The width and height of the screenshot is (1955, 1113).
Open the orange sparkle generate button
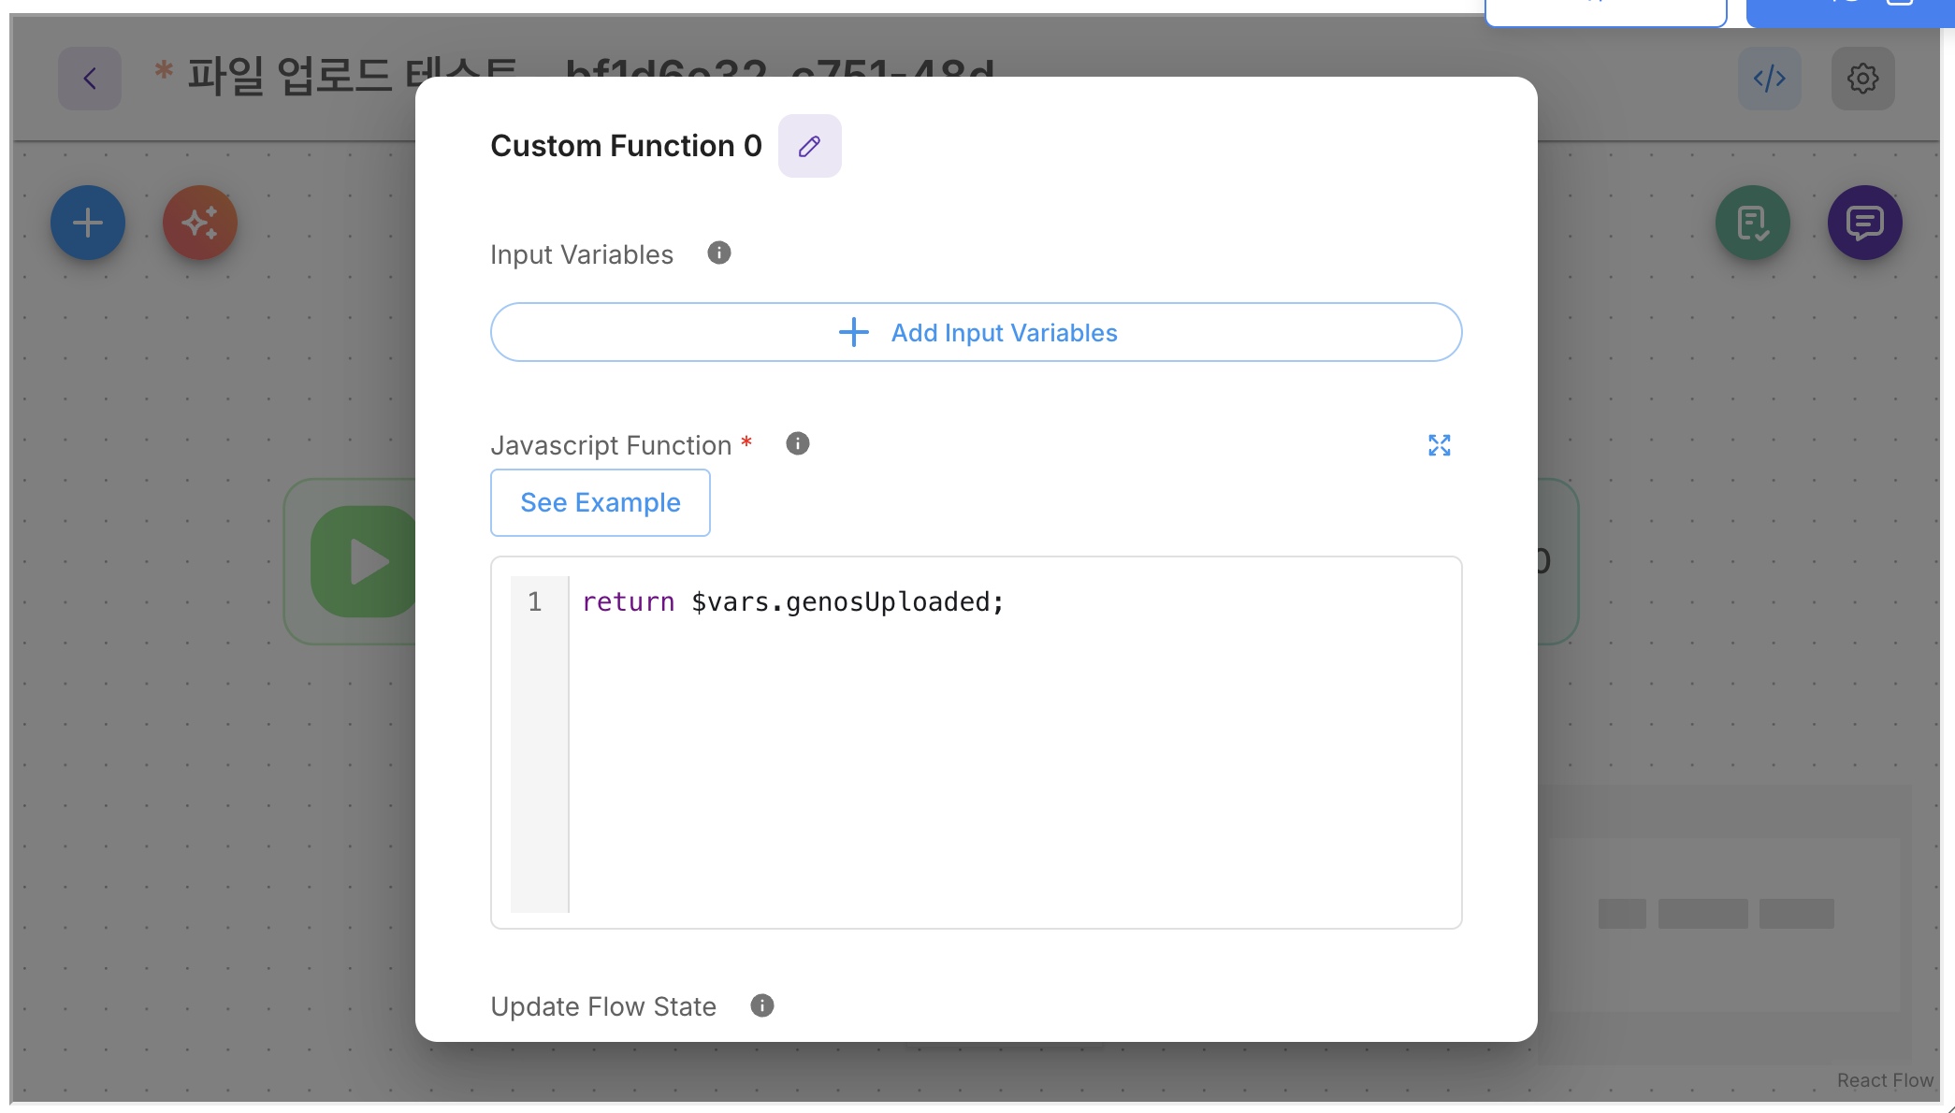[x=200, y=223]
